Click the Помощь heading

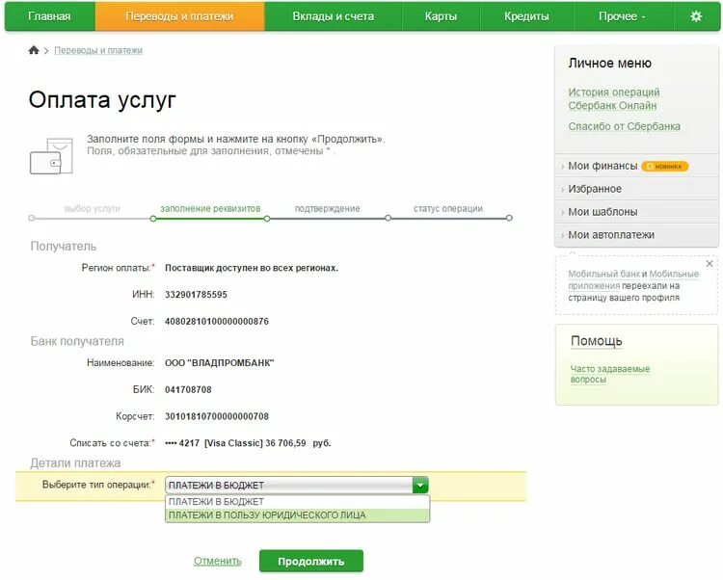tap(596, 341)
